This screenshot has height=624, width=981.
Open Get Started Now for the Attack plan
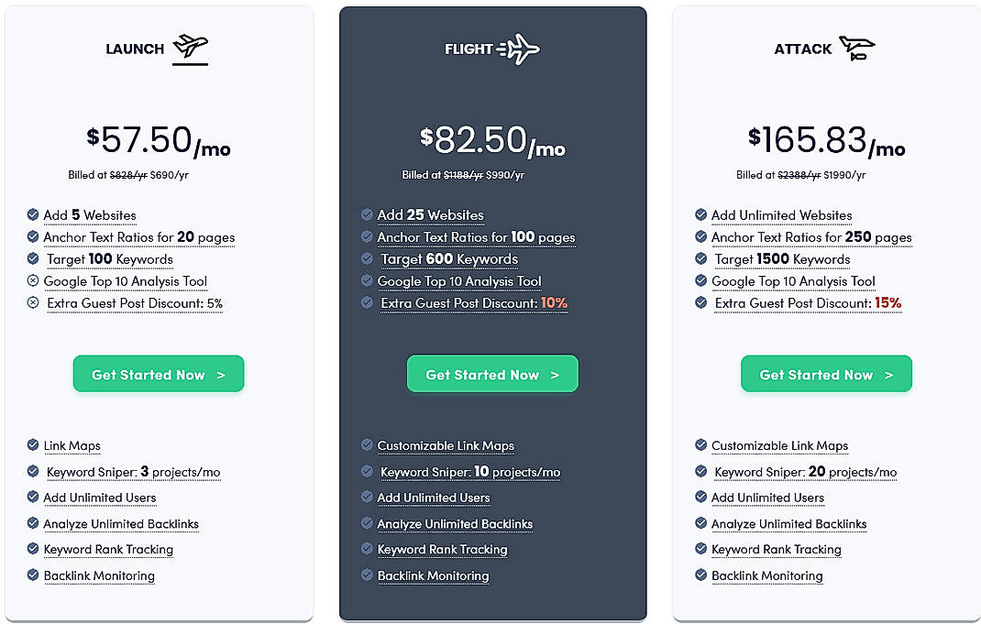click(x=825, y=374)
